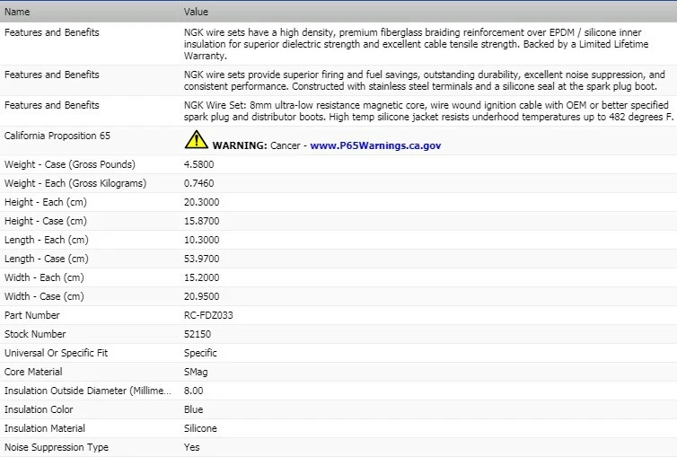
Task: Select Weight - Case (Gross Pounds) label
Action: (69, 164)
